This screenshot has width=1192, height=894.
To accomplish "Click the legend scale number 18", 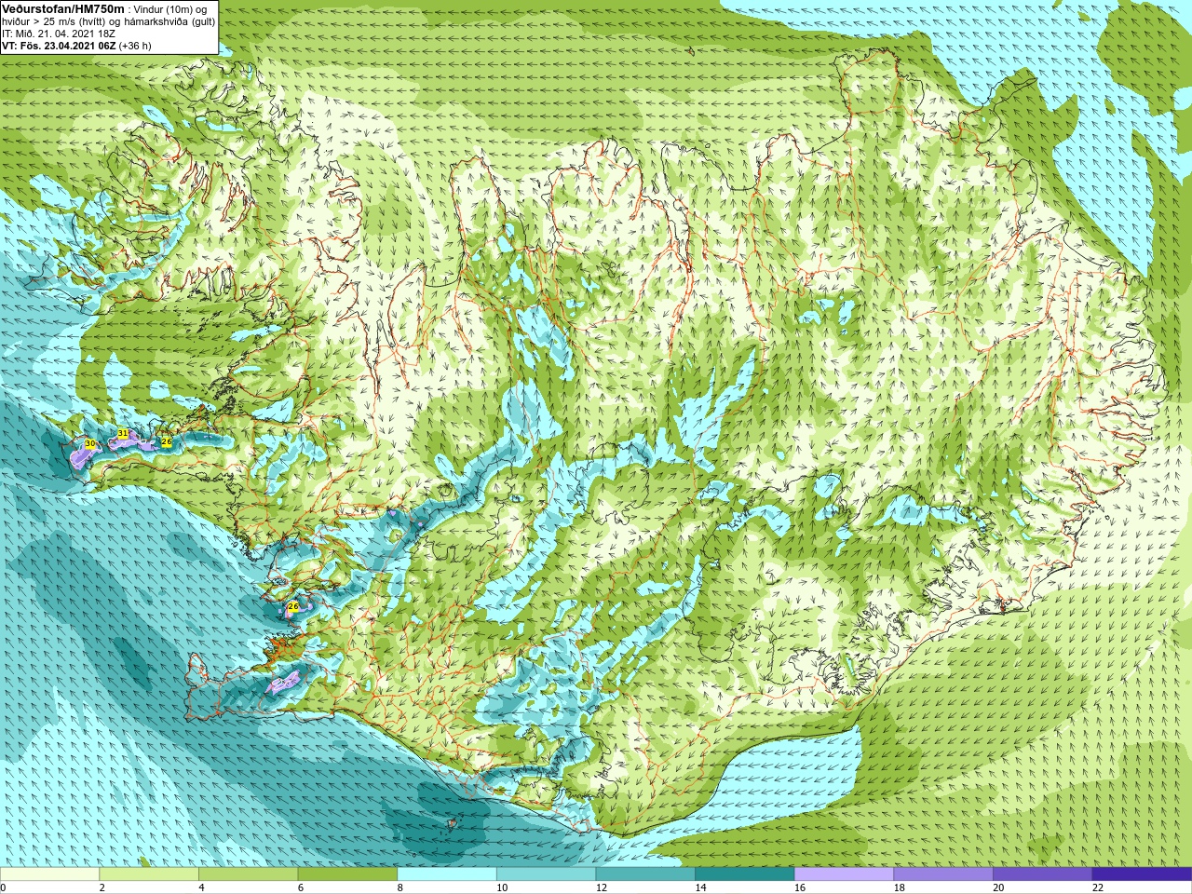I will tap(900, 887).
